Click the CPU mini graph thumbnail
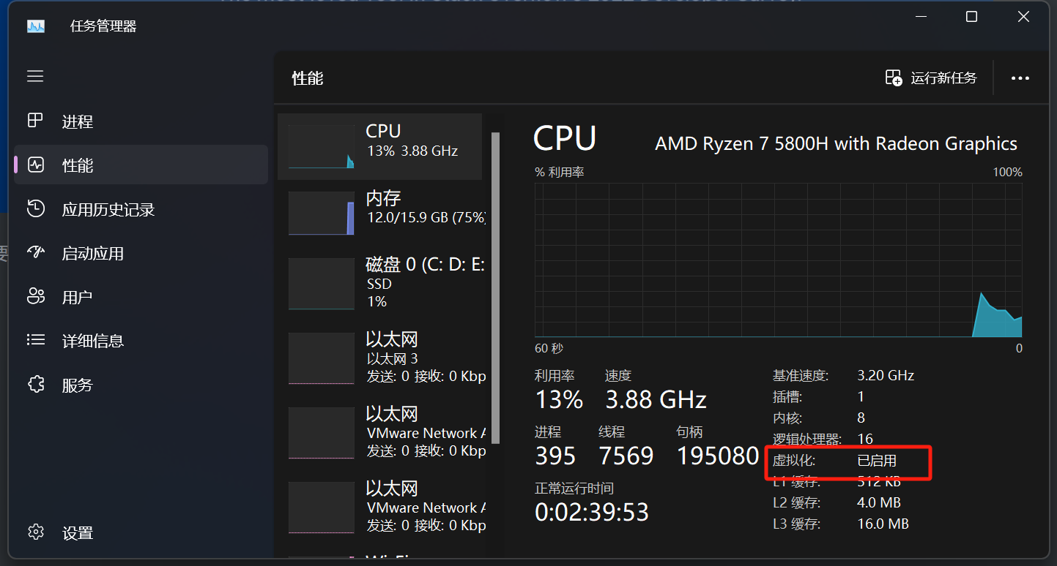Screen dimensions: 1057x566 pyautogui.click(x=321, y=147)
